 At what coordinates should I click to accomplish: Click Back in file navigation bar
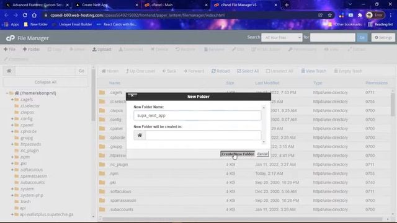pyautogui.click(x=169, y=71)
